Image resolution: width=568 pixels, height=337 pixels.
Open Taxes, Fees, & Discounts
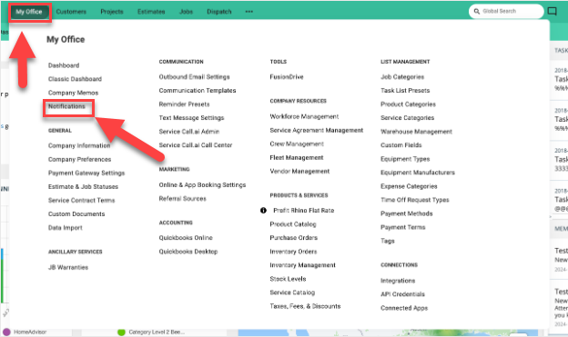305,306
